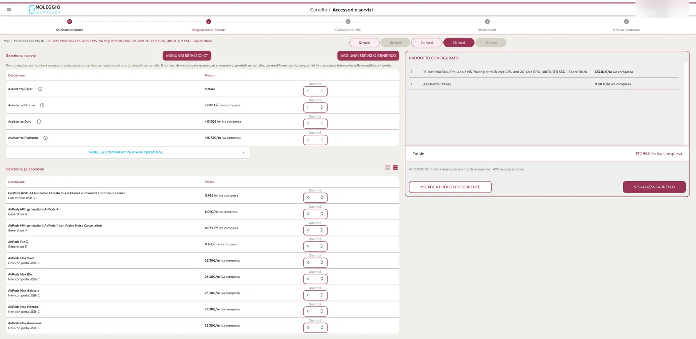Adjust AirPods 4 Active Noise Cancellation quantity stepper

coord(322,230)
